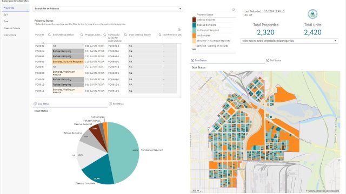
Task: Open the OpenStreetMap contributors link
Action: (x=323, y=191)
